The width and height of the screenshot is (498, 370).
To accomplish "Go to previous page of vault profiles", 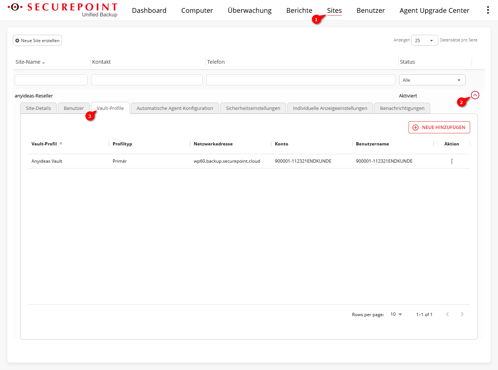I will pos(447,314).
